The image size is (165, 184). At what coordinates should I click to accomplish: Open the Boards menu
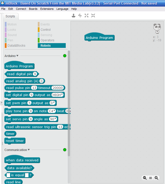[33, 9]
